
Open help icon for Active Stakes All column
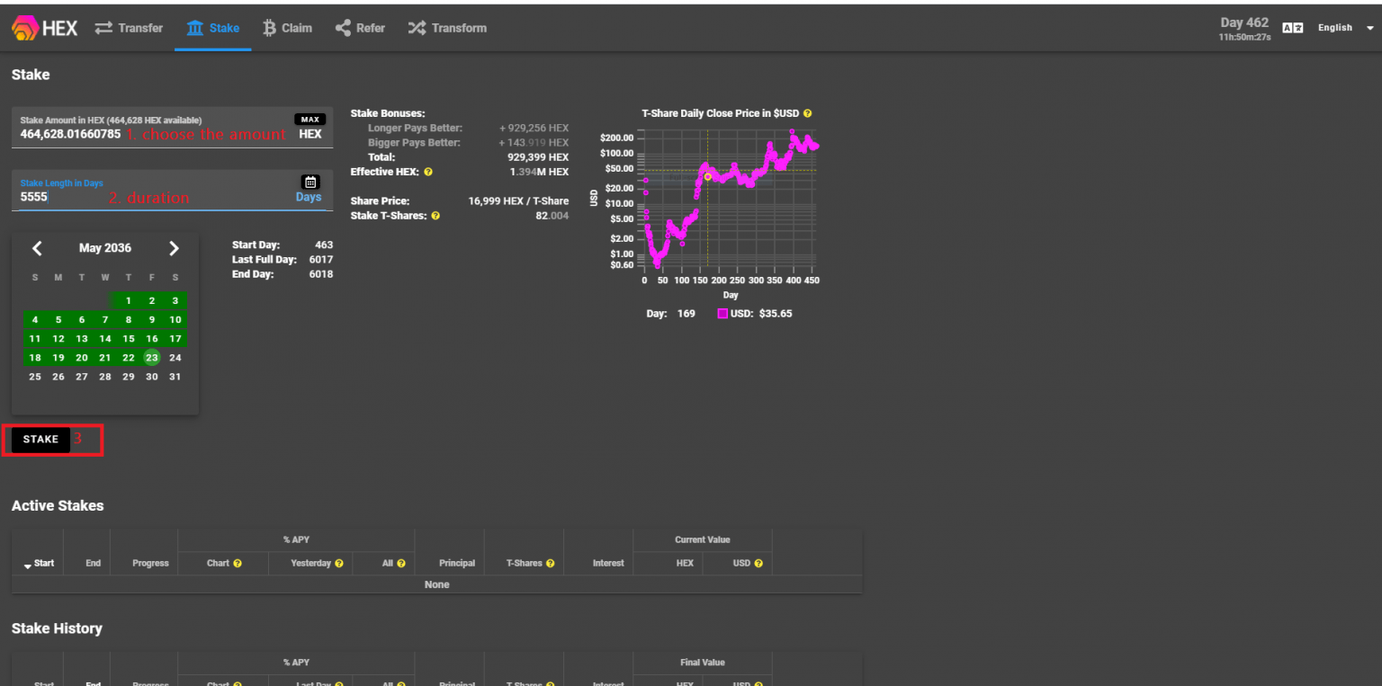tap(401, 563)
